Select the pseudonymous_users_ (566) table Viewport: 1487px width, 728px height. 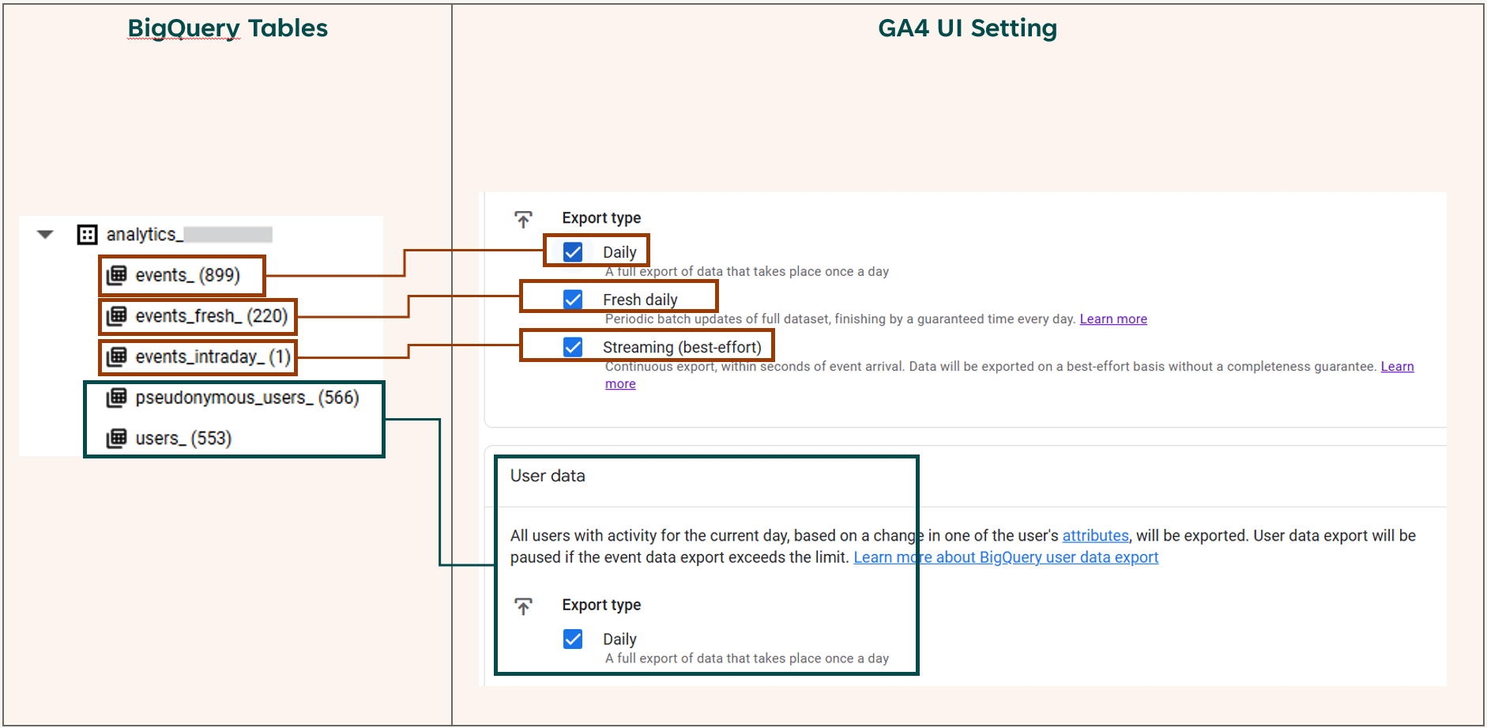tap(247, 398)
